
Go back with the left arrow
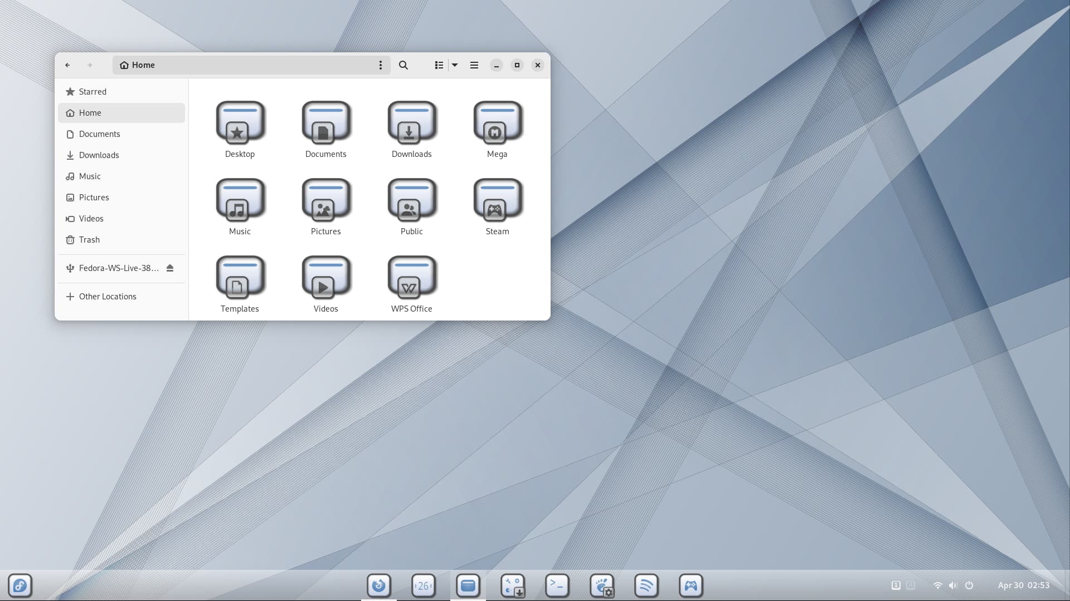pos(67,65)
